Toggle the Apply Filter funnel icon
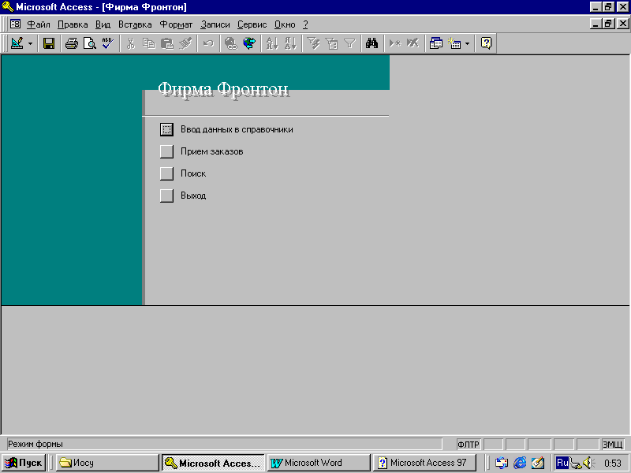The image size is (631, 473). point(349,43)
